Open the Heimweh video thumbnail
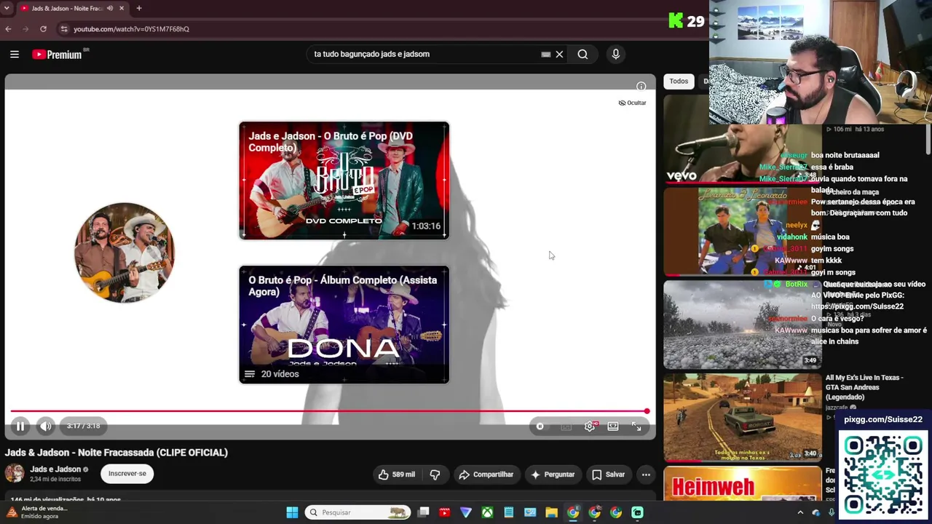The image size is (932, 524). click(742, 484)
